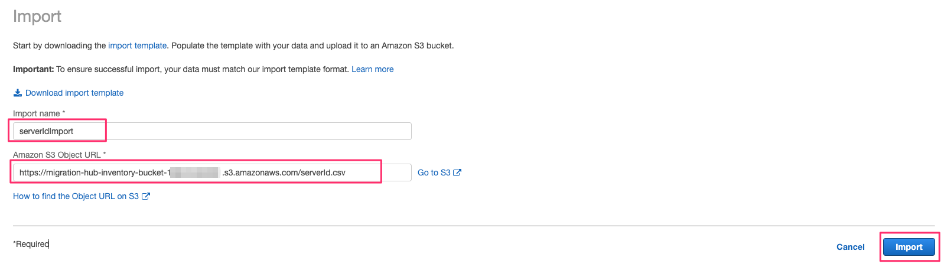
Task: Open the inline "import template" link
Action: (x=138, y=45)
